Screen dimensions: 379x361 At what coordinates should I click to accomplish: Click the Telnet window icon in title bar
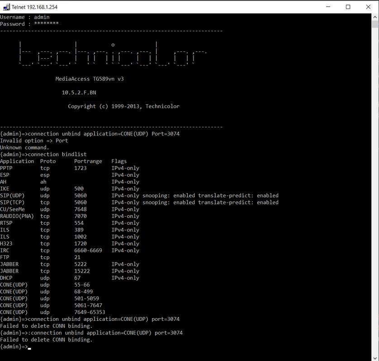tap(6, 7)
